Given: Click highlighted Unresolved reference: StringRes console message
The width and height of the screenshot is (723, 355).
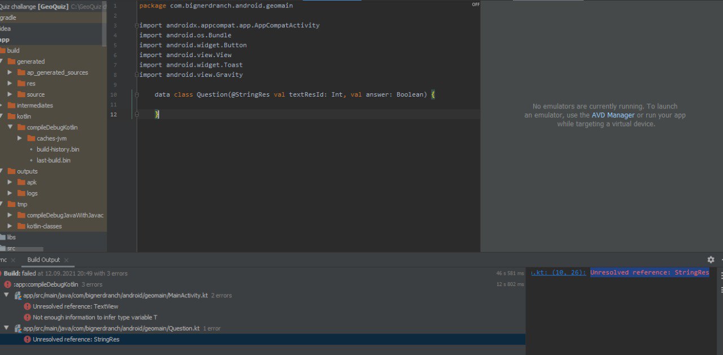Looking at the screenshot, I should pos(650,272).
